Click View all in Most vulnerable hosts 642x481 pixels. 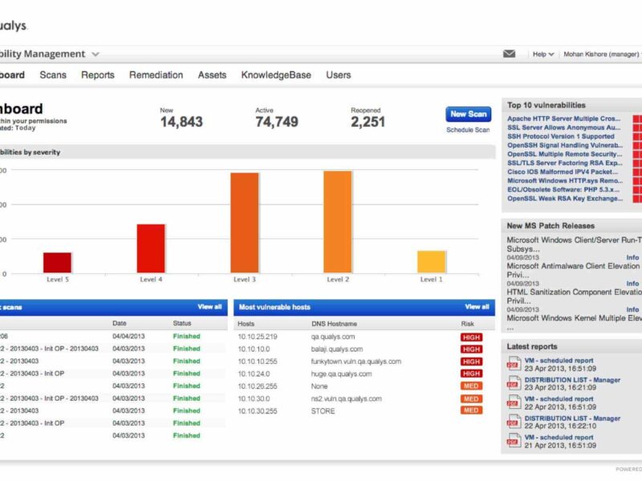pos(477,307)
